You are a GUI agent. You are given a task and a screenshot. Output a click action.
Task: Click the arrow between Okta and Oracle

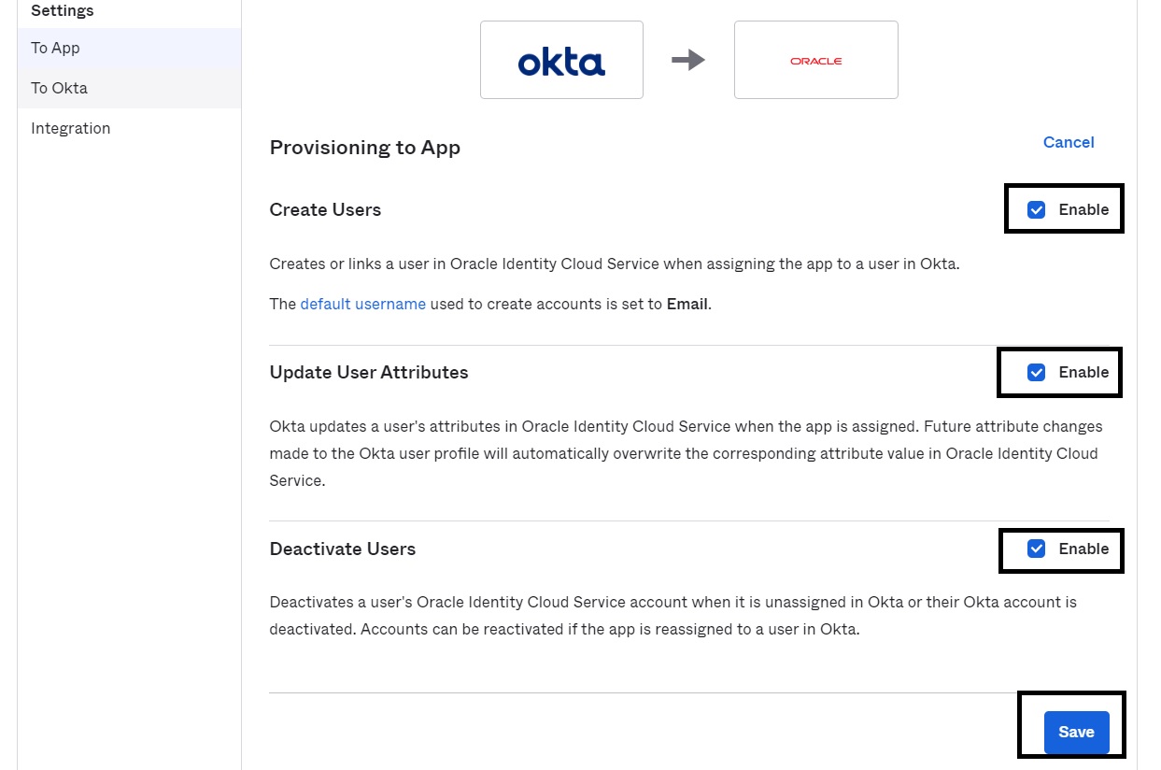(x=689, y=59)
